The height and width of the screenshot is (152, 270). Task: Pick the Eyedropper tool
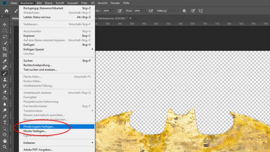point(5,61)
